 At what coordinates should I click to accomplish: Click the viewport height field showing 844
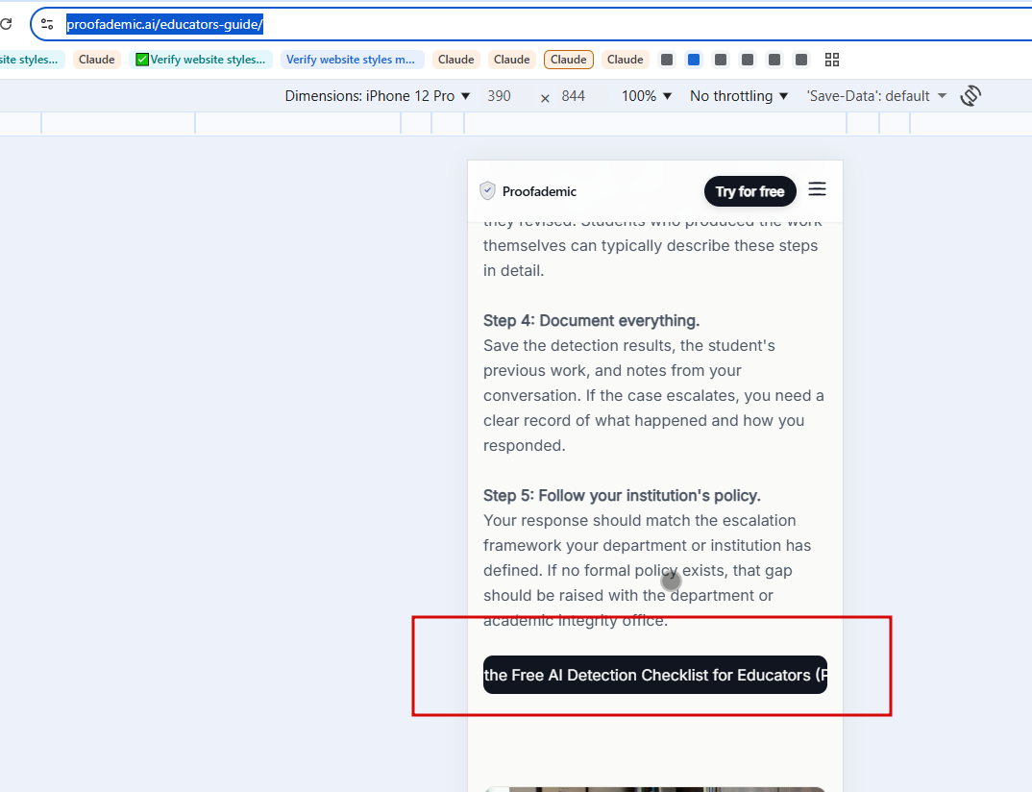click(574, 96)
